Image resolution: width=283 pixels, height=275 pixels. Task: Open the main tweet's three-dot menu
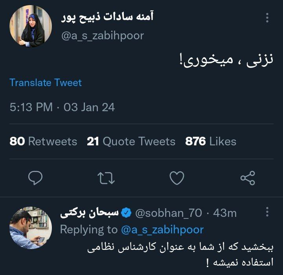[x=267, y=18]
